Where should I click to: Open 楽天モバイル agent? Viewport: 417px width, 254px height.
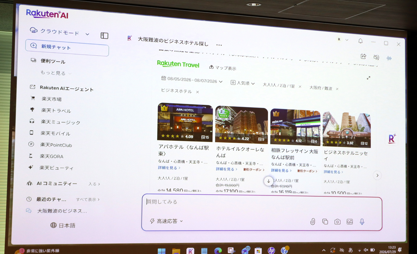tap(55, 133)
